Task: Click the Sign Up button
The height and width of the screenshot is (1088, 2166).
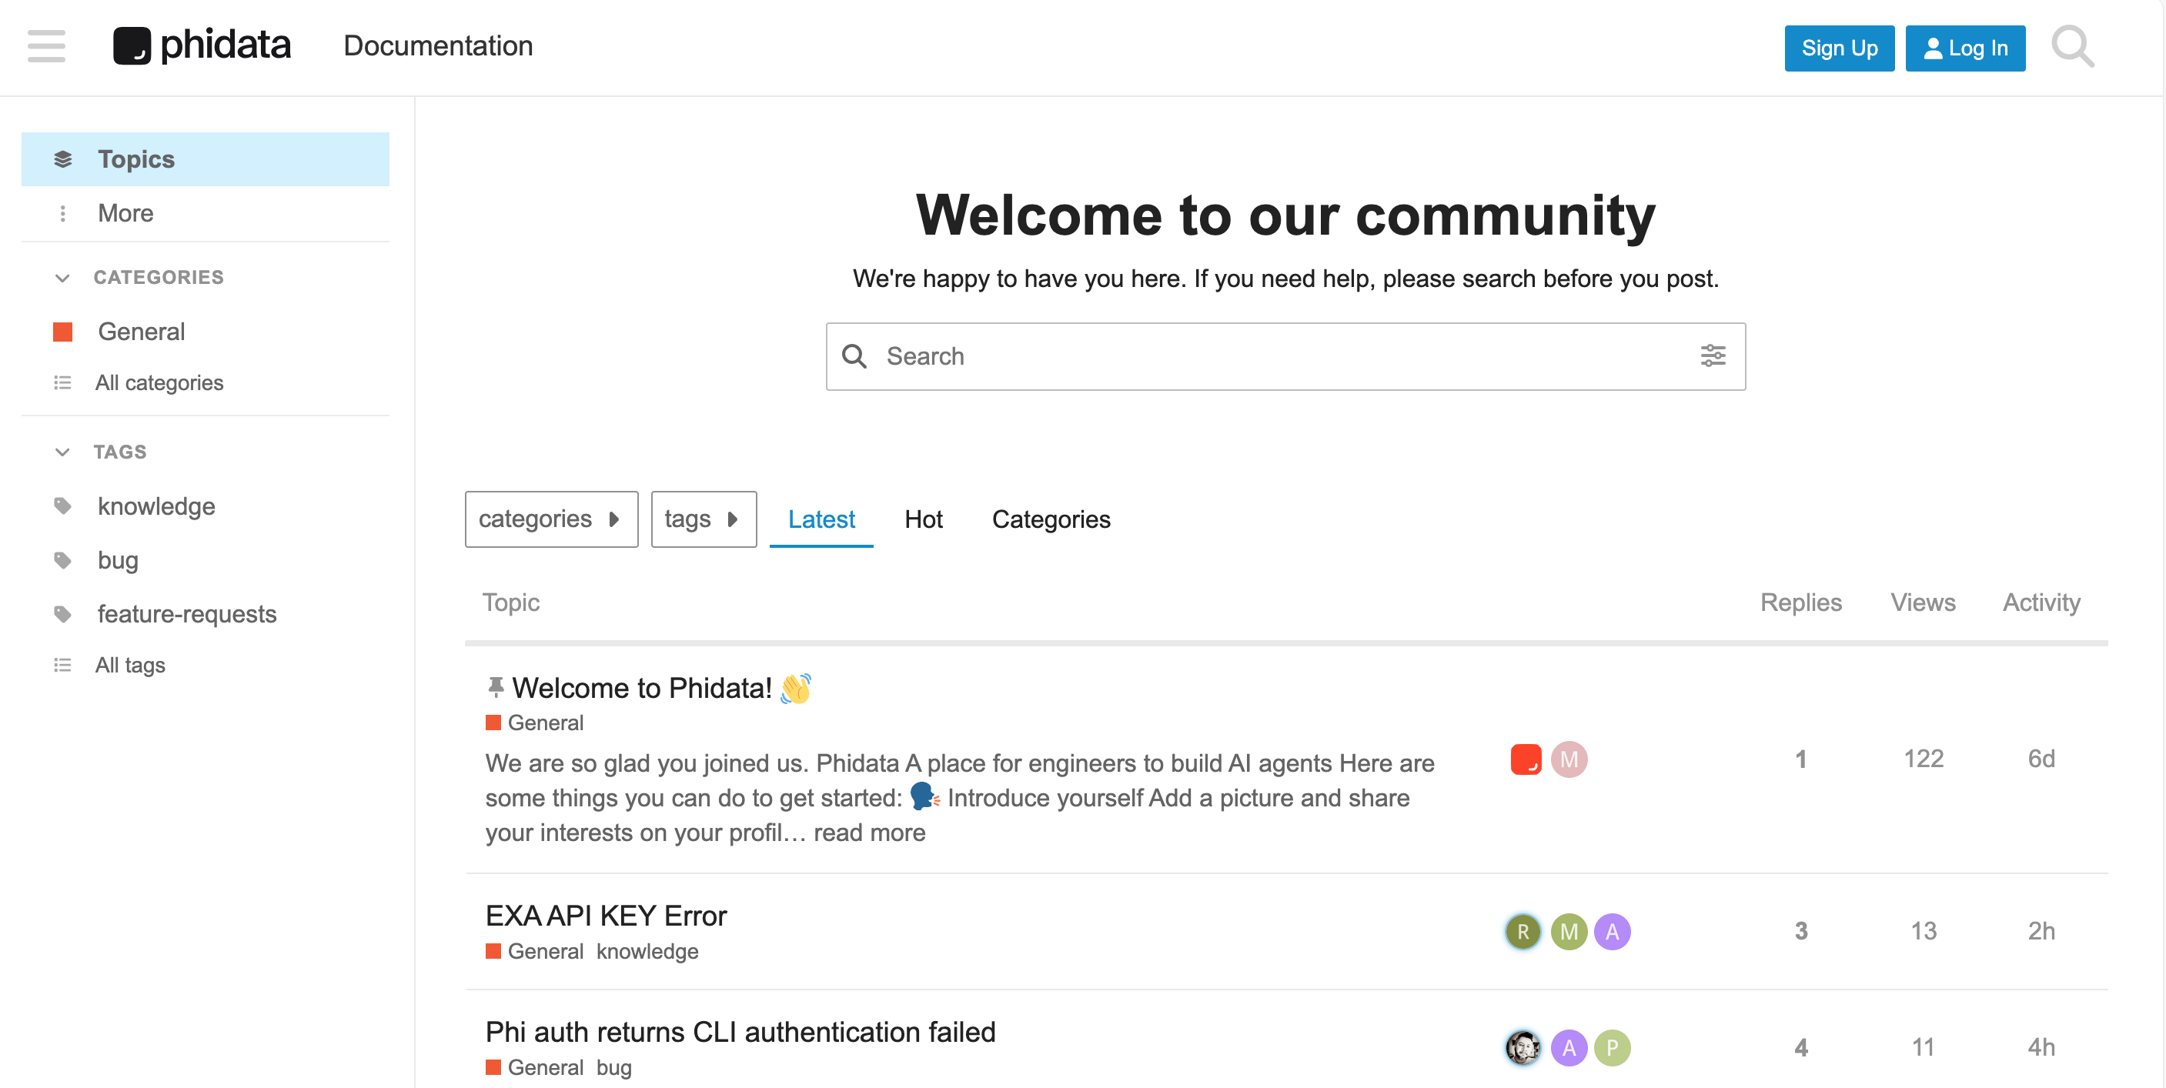Action: coord(1839,48)
